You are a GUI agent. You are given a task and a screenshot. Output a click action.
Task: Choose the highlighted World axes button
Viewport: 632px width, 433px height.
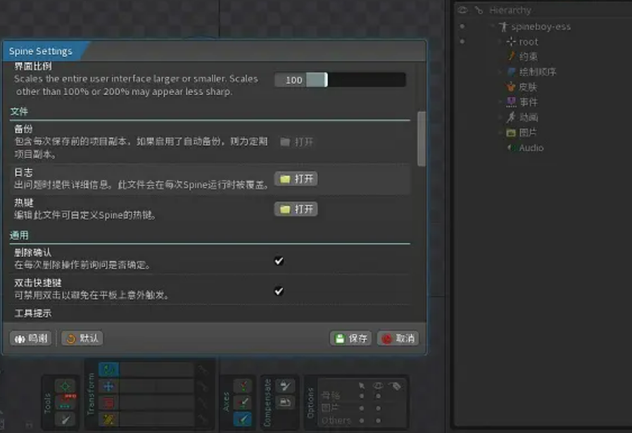pyautogui.click(x=243, y=420)
